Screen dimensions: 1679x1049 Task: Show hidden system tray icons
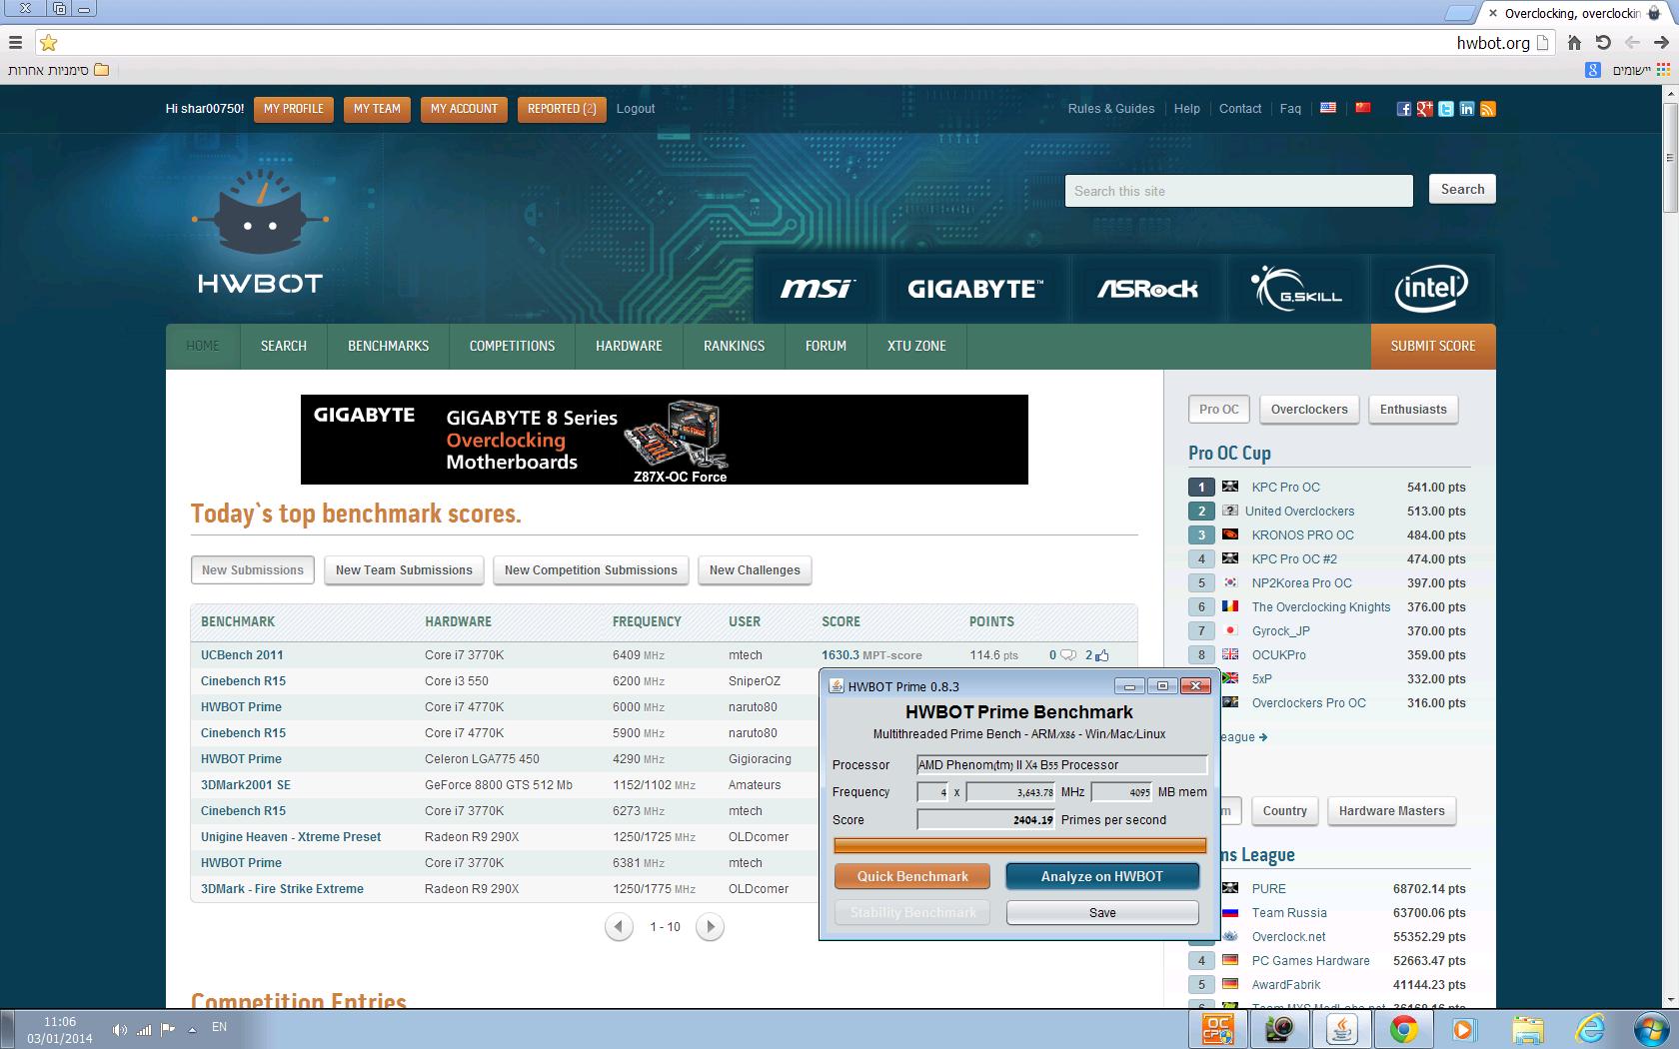(x=192, y=1029)
